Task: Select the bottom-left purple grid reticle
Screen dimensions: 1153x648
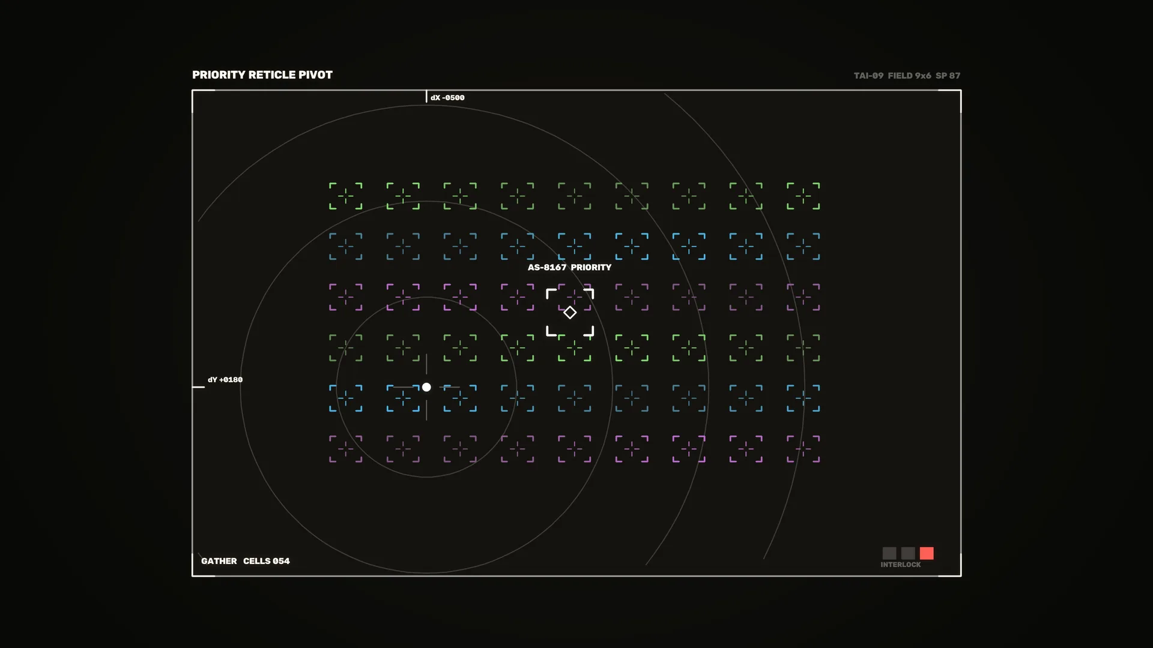Action: [346, 449]
